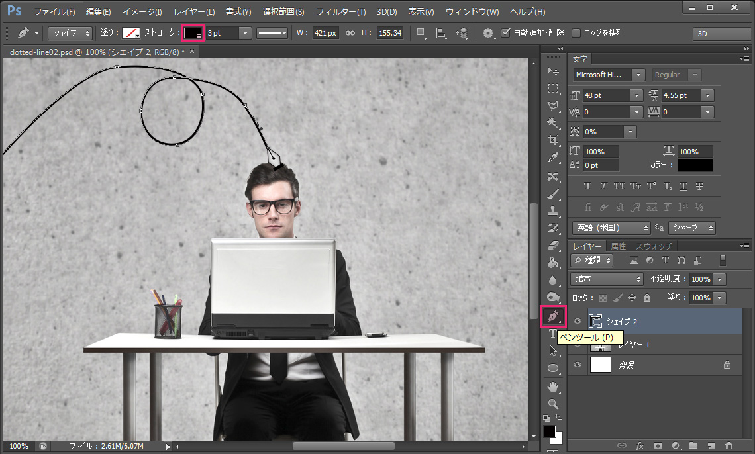Select the Zoom magnifier tool
The width and height of the screenshot is (755, 454).
553,404
